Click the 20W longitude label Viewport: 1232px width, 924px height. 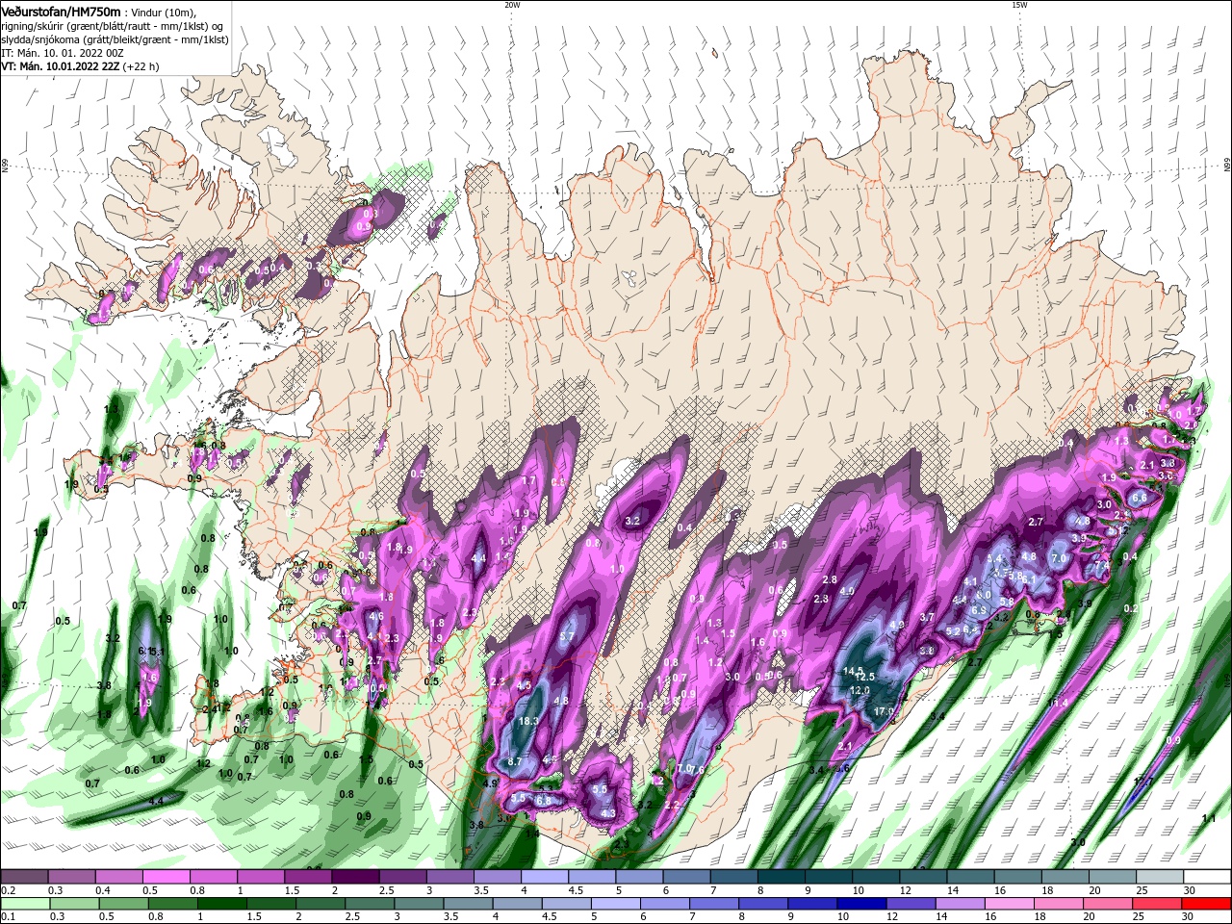click(x=512, y=5)
